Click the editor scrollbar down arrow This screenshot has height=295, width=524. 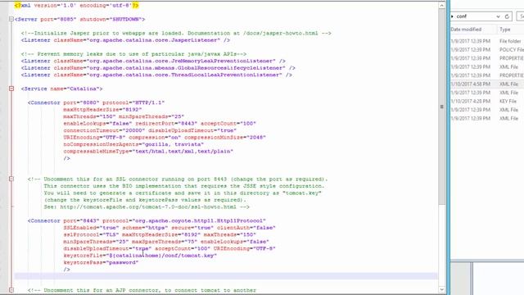[442, 289]
